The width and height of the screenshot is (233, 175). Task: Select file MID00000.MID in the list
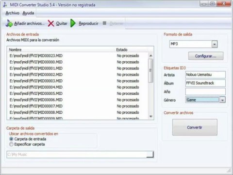click(x=36, y=62)
